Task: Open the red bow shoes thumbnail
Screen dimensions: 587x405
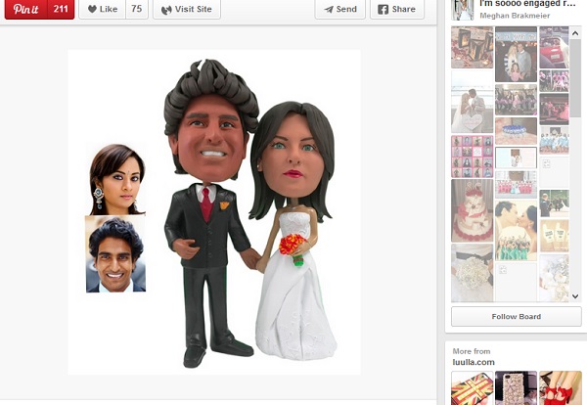Action: click(561, 388)
